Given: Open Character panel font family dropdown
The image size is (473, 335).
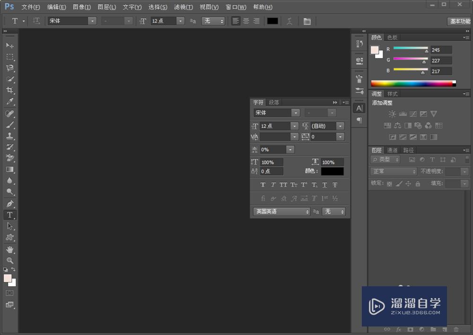Looking at the screenshot, I should [296, 113].
